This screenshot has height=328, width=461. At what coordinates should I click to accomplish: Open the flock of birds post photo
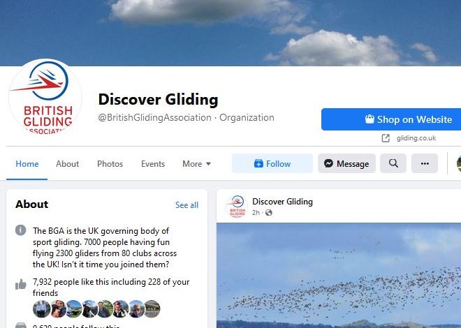[x=339, y=276]
